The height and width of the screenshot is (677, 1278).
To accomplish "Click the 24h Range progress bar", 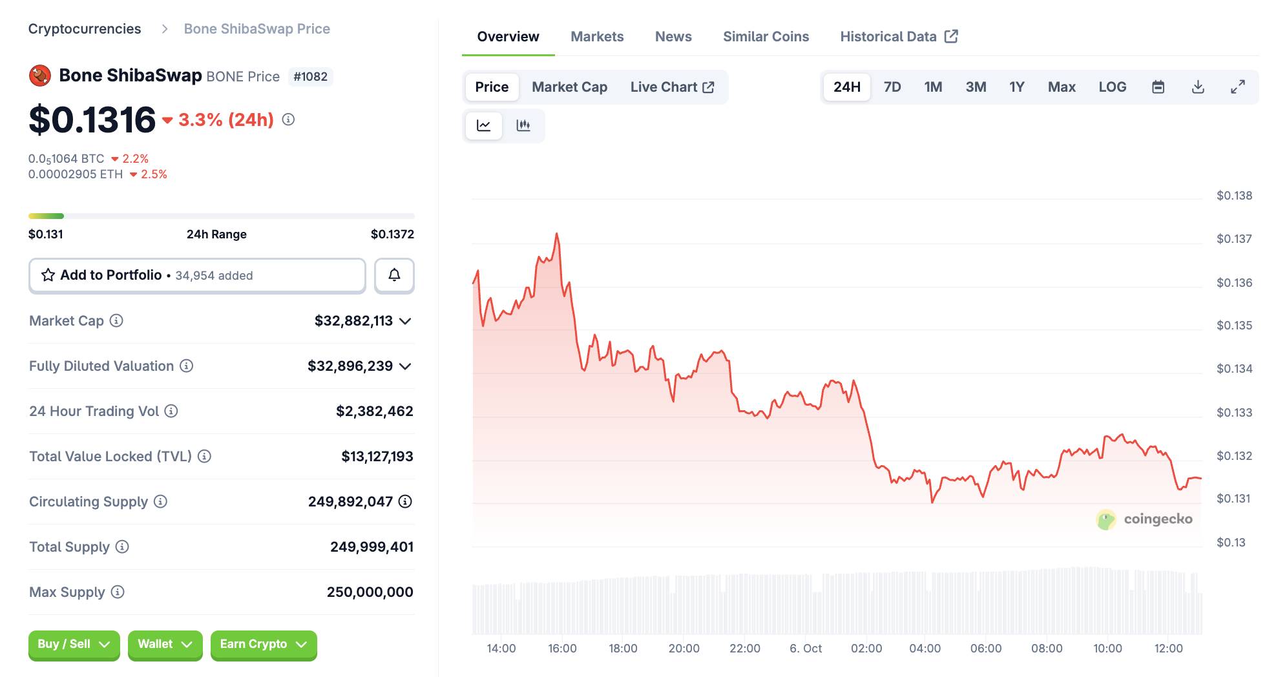I will tap(221, 216).
